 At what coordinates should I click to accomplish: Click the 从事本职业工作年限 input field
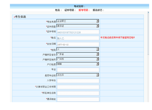[x=78, y=87]
